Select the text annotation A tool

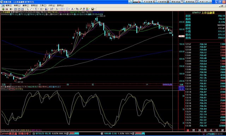tap(72, 9)
